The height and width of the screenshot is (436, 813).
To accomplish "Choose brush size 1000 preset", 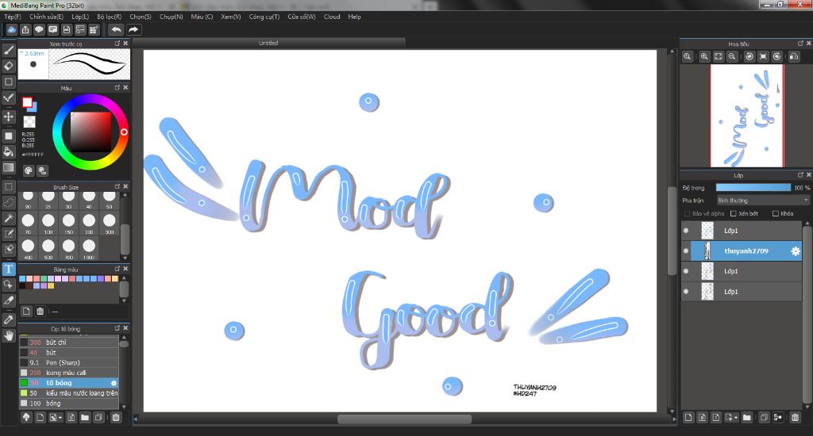I will [89, 247].
